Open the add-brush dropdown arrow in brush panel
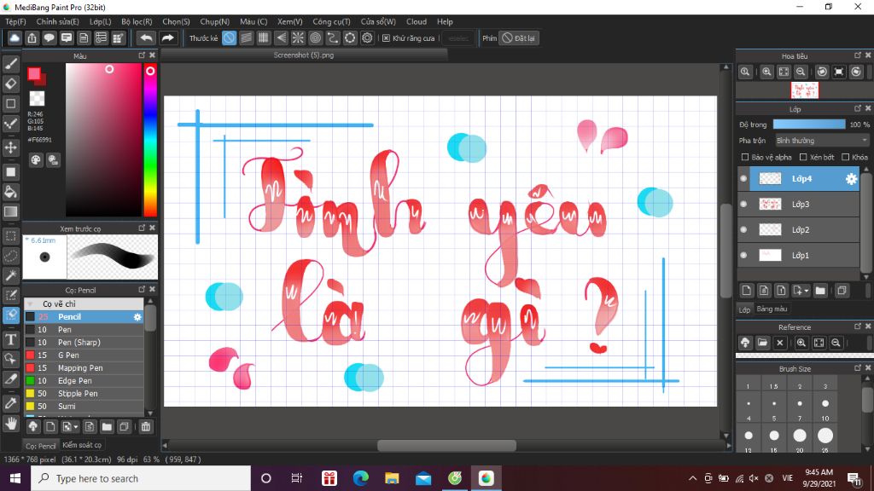This screenshot has height=491, width=874. tap(76, 427)
